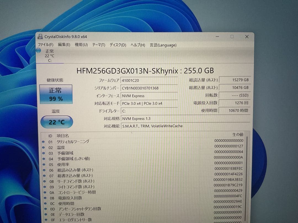Screen dimensions: 298x223
Task: Select the C: drive status indicator circle
Action: [39, 50]
